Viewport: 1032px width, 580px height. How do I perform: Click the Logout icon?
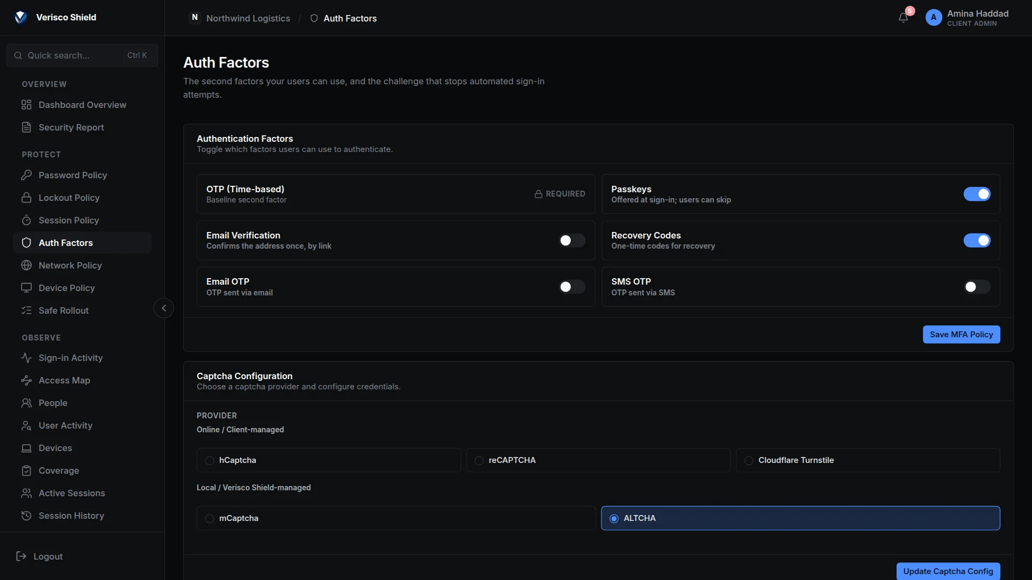(21, 556)
